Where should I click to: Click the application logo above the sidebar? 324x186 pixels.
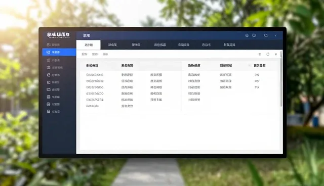[58, 35]
